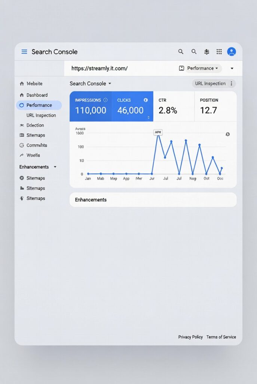
Task: Click the info icon on the Clicks card
Action: (x=146, y=100)
